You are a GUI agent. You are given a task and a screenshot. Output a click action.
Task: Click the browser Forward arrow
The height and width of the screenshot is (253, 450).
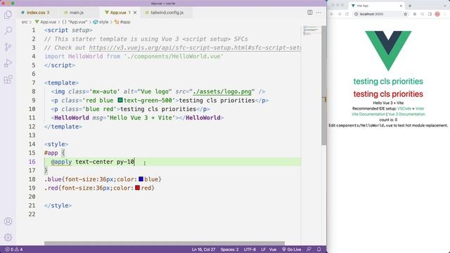coord(340,14)
